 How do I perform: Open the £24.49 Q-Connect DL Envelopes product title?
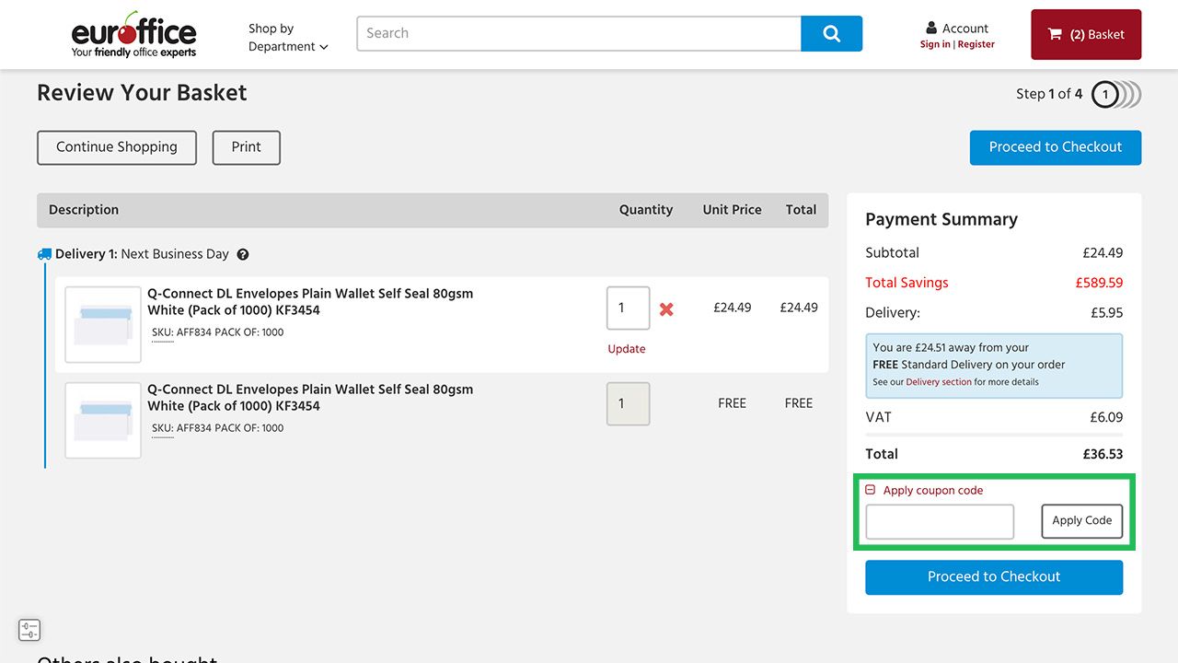pos(310,302)
